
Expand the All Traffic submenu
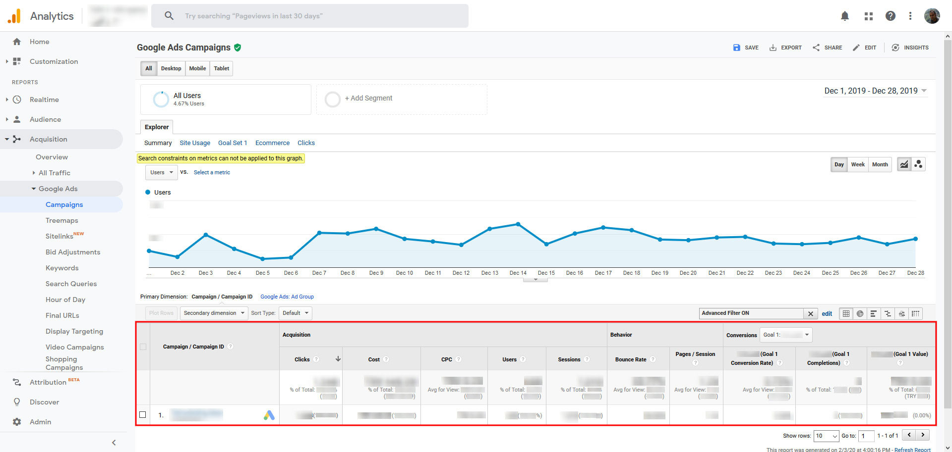click(34, 173)
